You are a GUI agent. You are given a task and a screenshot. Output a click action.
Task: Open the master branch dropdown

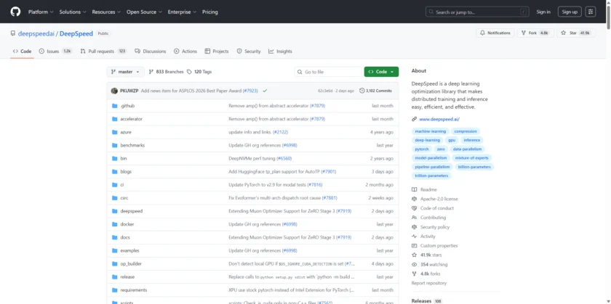(125, 72)
